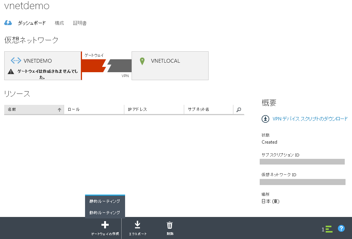Select the VNETLOCAL local network box

[x=170, y=66]
